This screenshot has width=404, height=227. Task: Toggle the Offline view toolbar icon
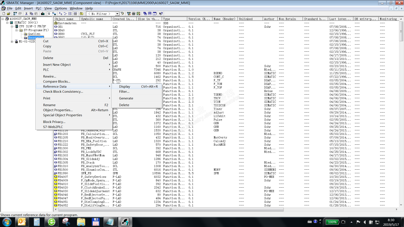coord(49,14)
